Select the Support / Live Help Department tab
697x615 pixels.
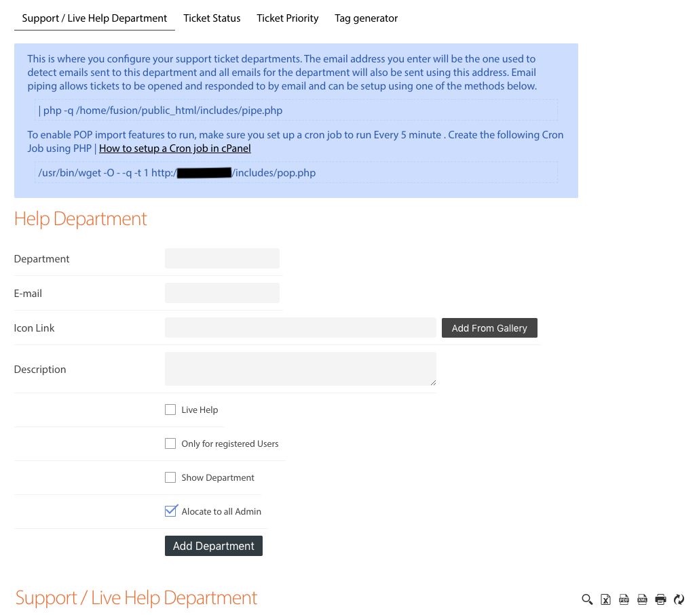pyautogui.click(x=94, y=18)
